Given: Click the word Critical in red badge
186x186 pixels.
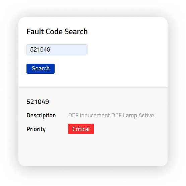Looking at the screenshot, I should [x=81, y=129].
